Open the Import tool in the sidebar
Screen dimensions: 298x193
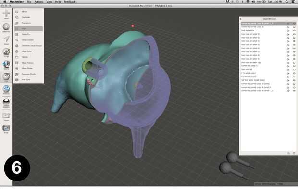point(6,14)
